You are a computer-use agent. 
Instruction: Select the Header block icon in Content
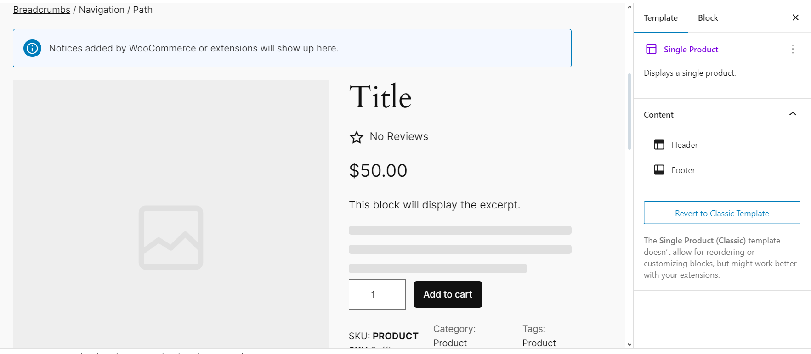tap(659, 144)
